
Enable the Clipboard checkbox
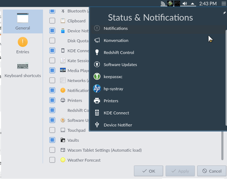52,21
